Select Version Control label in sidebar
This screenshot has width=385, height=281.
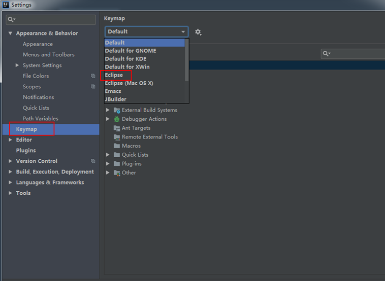[37, 161]
